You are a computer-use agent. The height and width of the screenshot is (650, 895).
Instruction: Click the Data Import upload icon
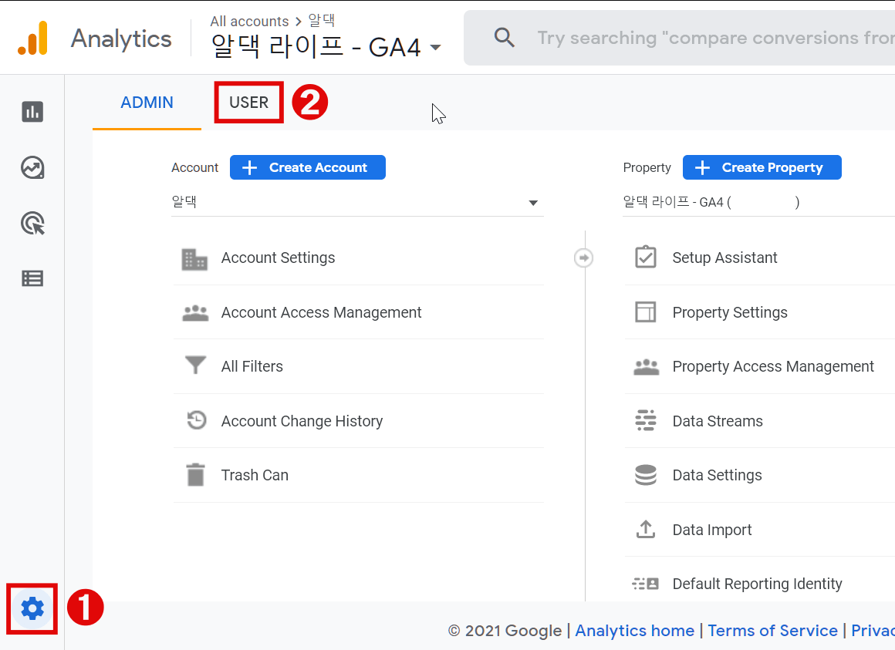(x=646, y=529)
